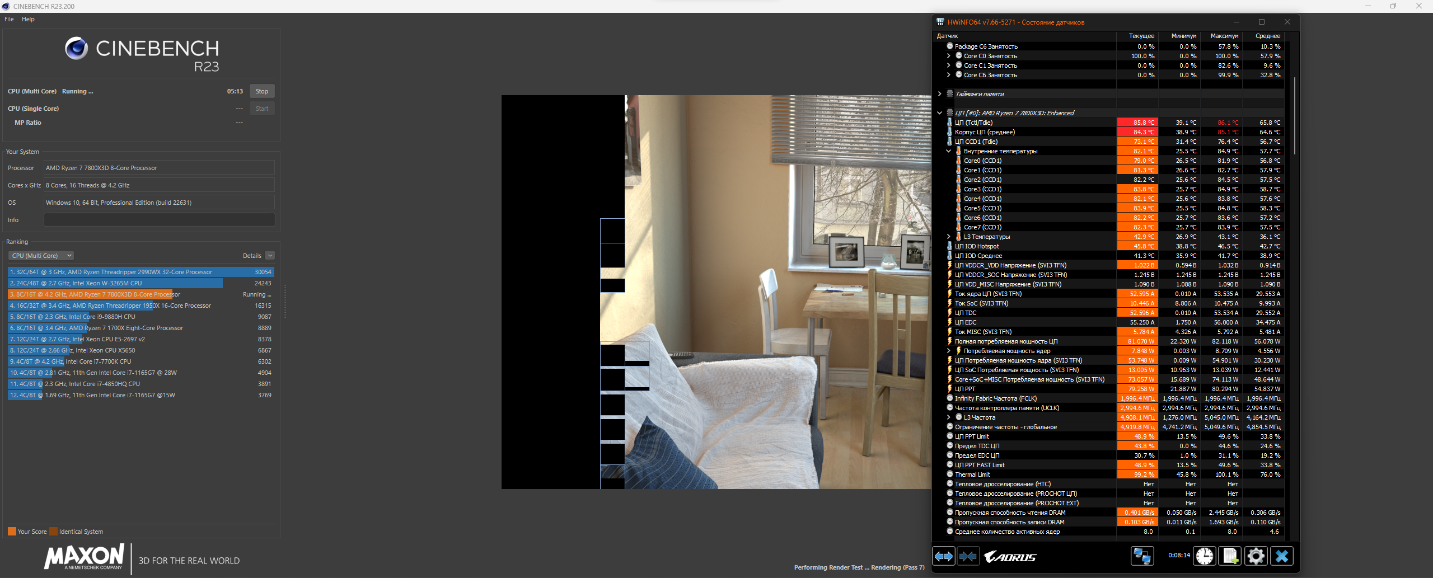Click the thermometer icon of Core0 (CCD1)
The image size is (1433, 578).
tap(958, 160)
